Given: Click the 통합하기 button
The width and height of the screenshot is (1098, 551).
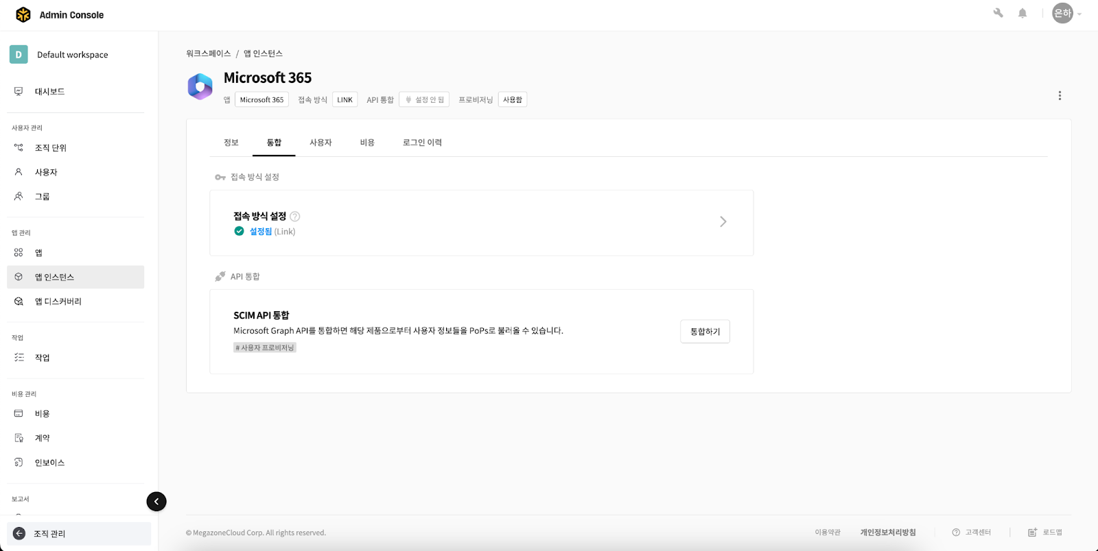Looking at the screenshot, I should (x=705, y=332).
